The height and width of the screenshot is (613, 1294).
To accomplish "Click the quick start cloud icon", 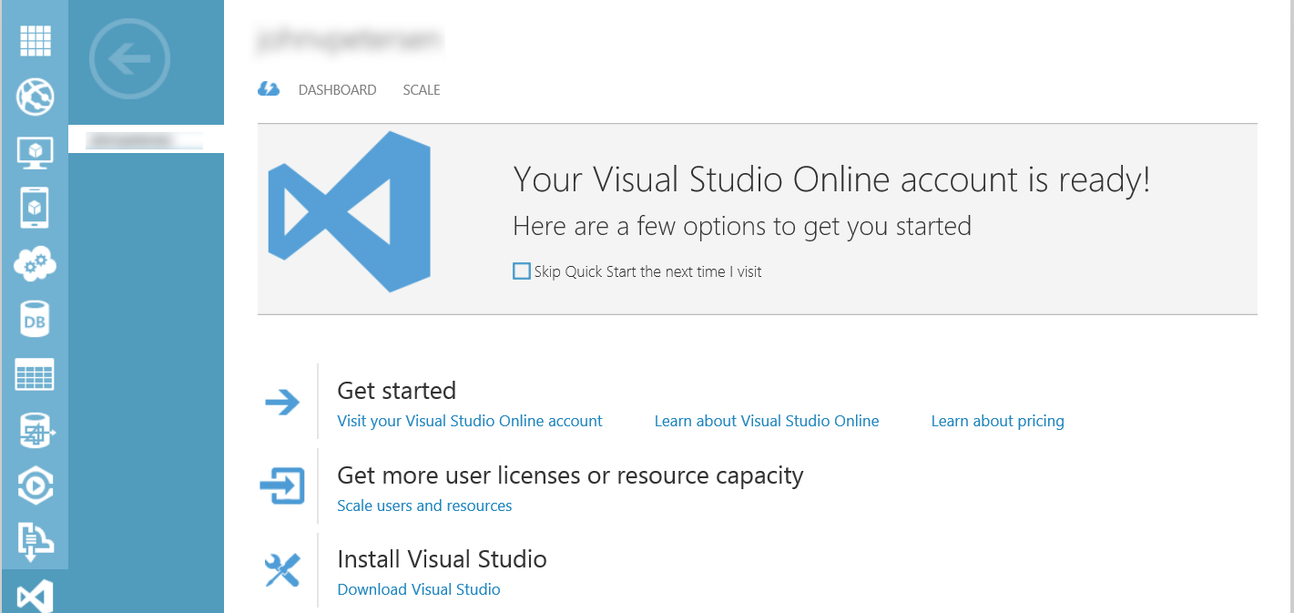I will 269,89.
